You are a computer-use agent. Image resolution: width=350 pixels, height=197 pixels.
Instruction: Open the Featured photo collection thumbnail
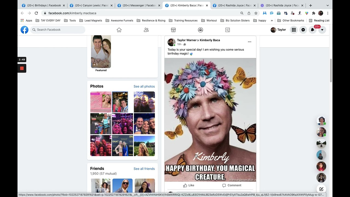[101, 52]
